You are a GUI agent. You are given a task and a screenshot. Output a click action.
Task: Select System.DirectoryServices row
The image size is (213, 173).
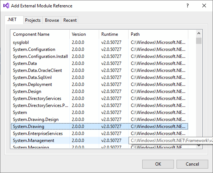point(99,98)
